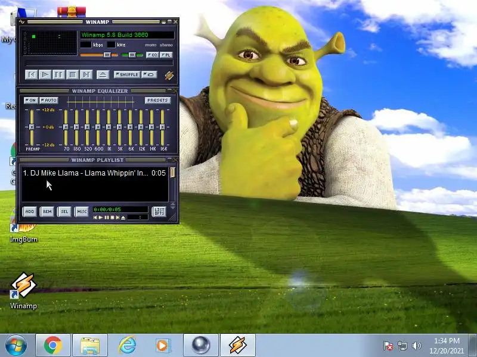Click playlist mini Eject button
Viewport: 477px width, 357px height.
click(x=123, y=217)
